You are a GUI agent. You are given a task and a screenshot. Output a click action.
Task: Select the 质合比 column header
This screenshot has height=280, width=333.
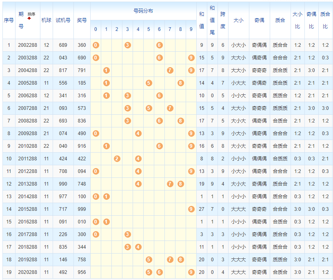point(325,20)
